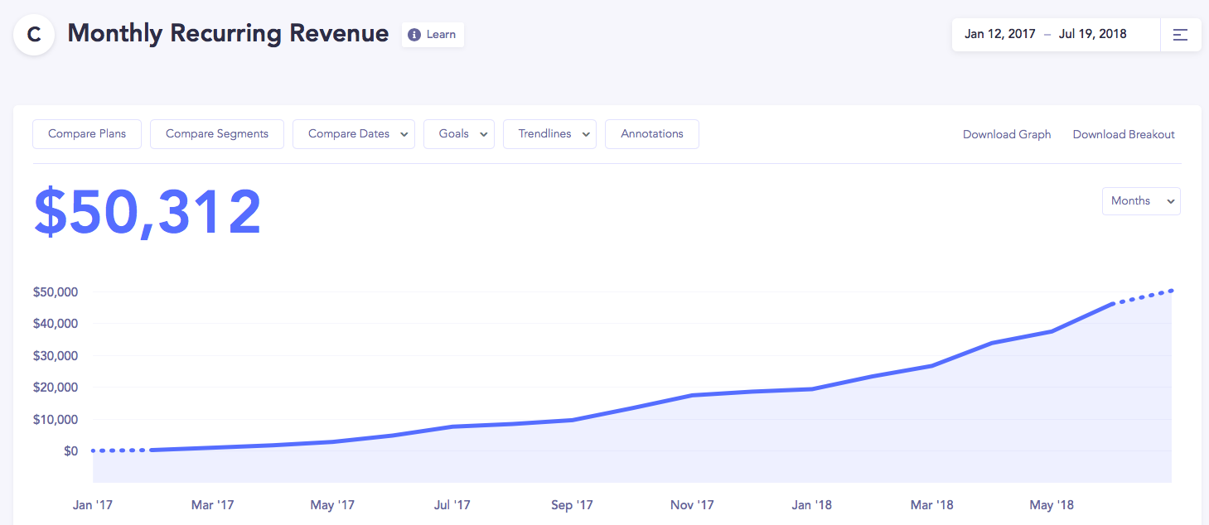Click the Monthly Recurring Revenue title

coord(228,33)
